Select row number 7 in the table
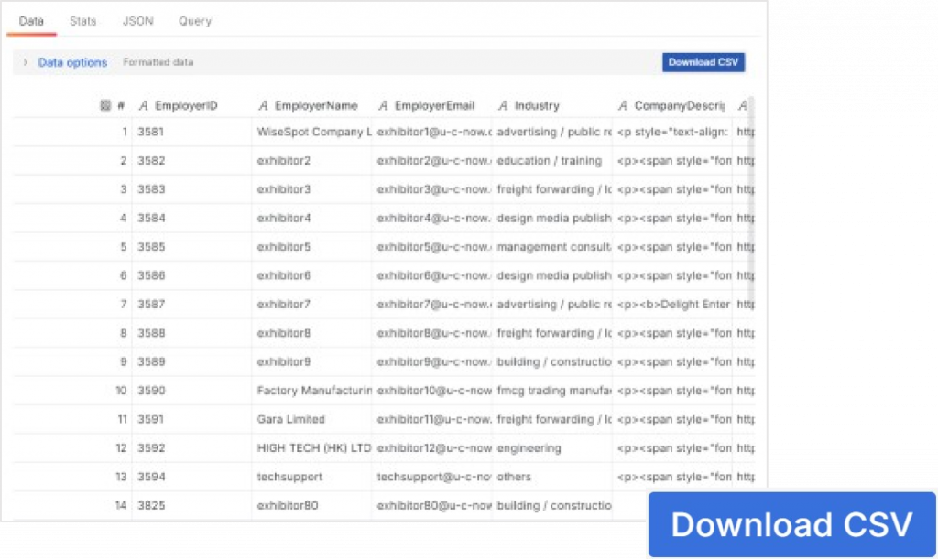This screenshot has width=938, height=559. (124, 305)
